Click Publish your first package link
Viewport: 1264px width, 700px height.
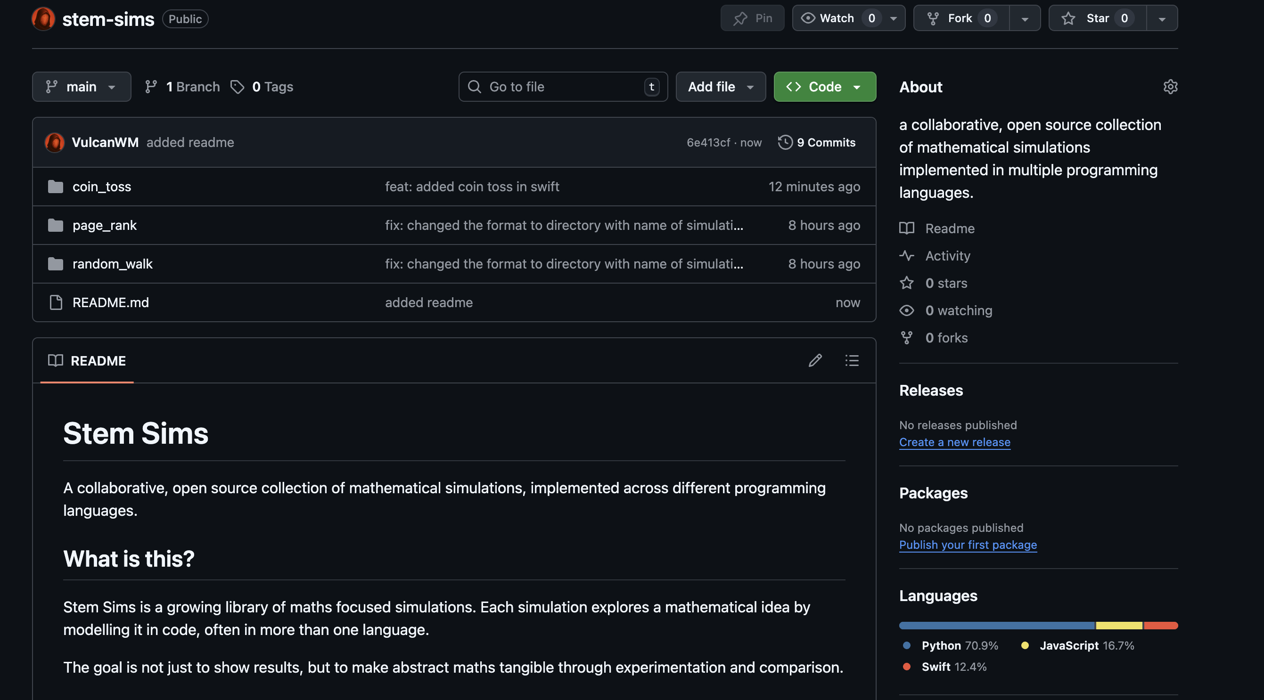coord(968,545)
